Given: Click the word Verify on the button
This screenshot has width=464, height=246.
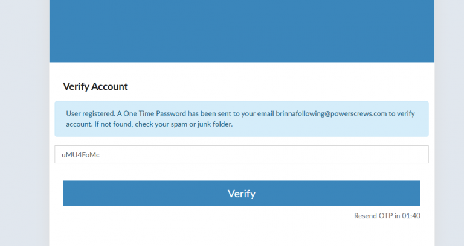Looking at the screenshot, I should click(242, 194).
